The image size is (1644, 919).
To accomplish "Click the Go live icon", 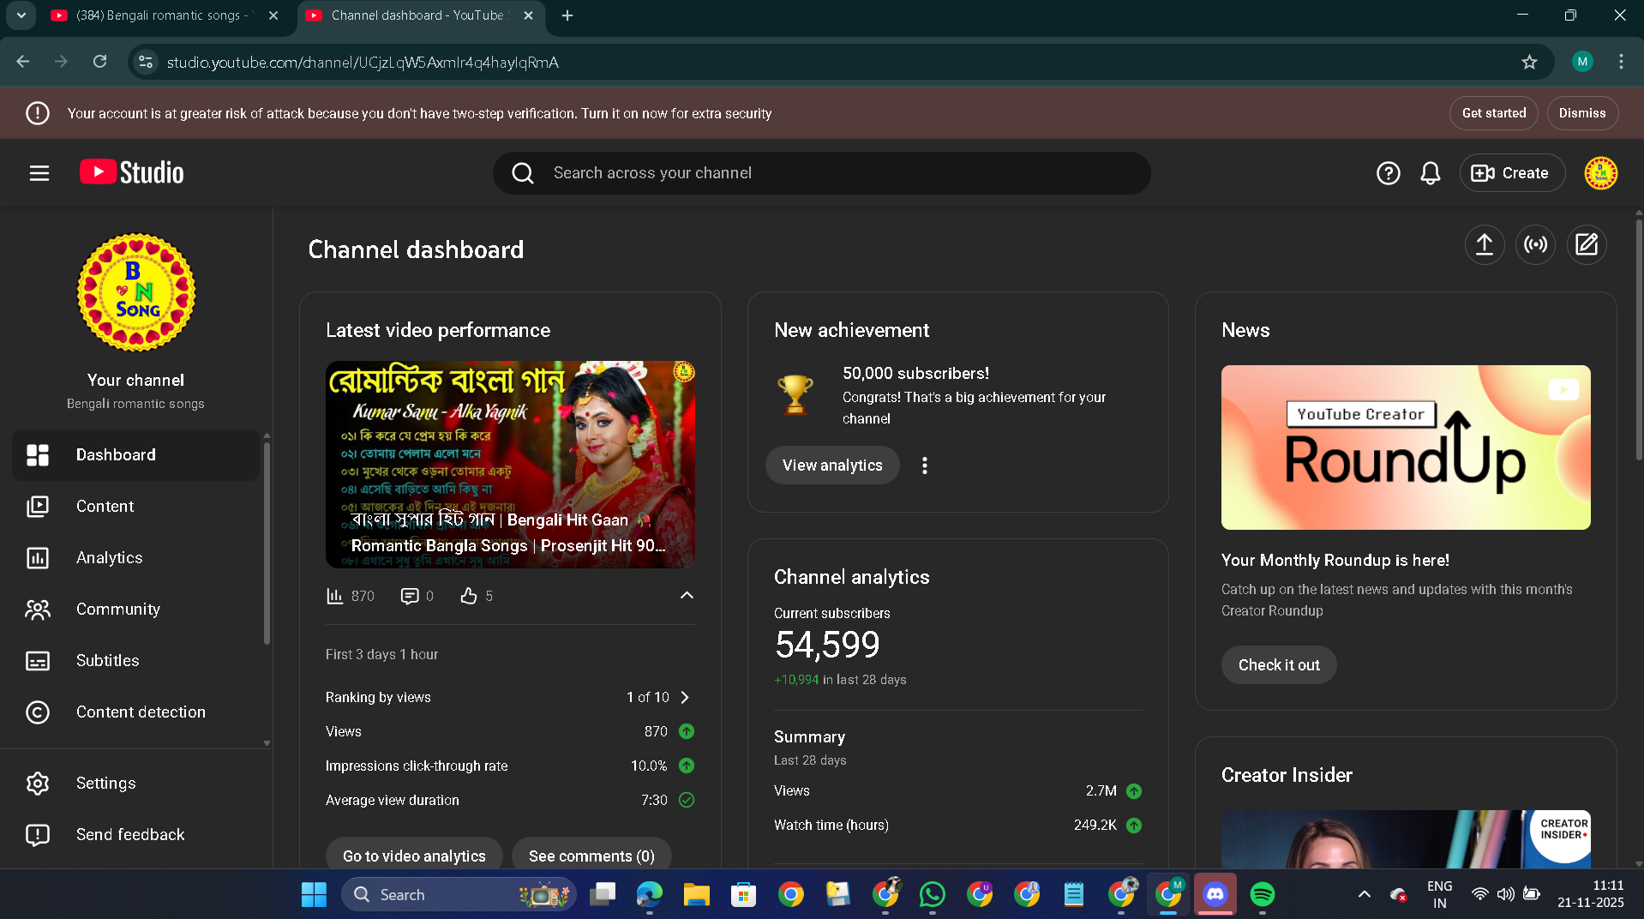I will (1535, 245).
